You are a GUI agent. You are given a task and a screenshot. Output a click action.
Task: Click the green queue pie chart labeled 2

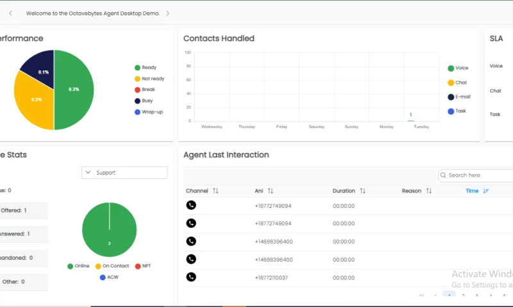pos(109,230)
